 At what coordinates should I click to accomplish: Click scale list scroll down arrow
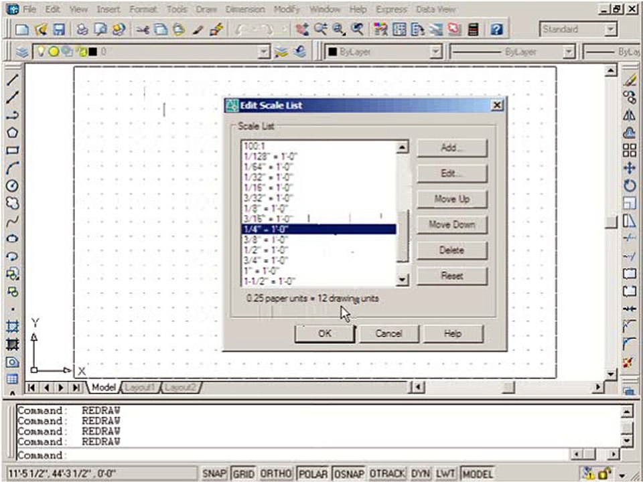403,280
